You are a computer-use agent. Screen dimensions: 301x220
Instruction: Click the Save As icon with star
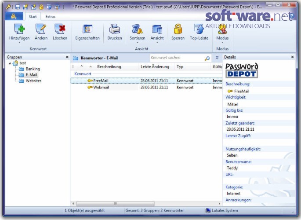[x=25, y=7]
